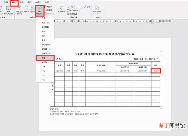The image size is (188, 136).
Task: Open the 表设计 (Table Design) tab
Action: coord(38,2)
